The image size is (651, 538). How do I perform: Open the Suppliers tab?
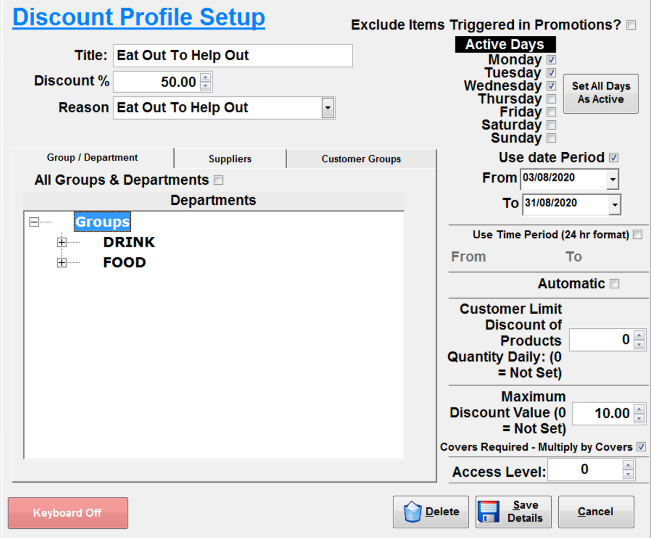(x=230, y=159)
